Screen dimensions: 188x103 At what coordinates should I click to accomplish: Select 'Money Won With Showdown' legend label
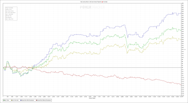pos(28,100)
